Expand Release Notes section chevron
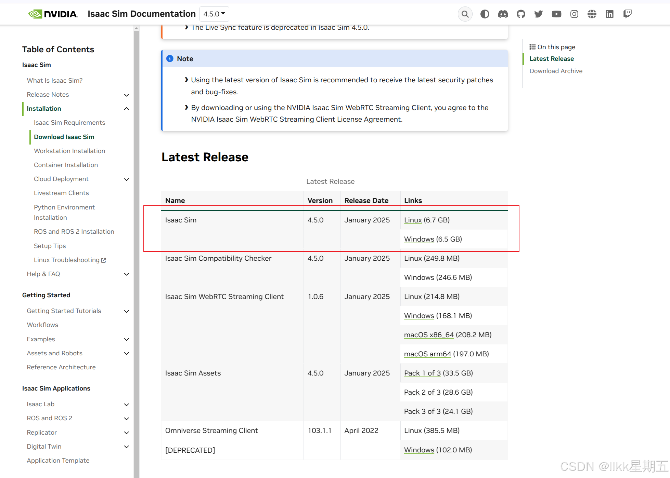Screen dimensions: 670x478 126,95
